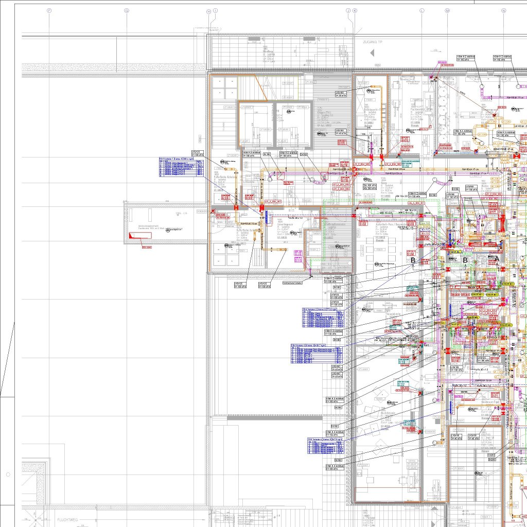527x527 pixels.
Task: Select the magenta HZK label boxes
Action: [x=298, y=256]
